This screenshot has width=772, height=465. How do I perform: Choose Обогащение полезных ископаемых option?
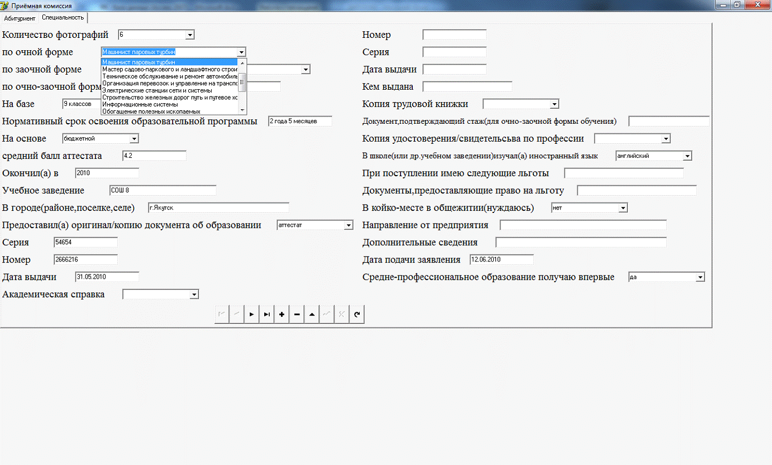(x=169, y=112)
